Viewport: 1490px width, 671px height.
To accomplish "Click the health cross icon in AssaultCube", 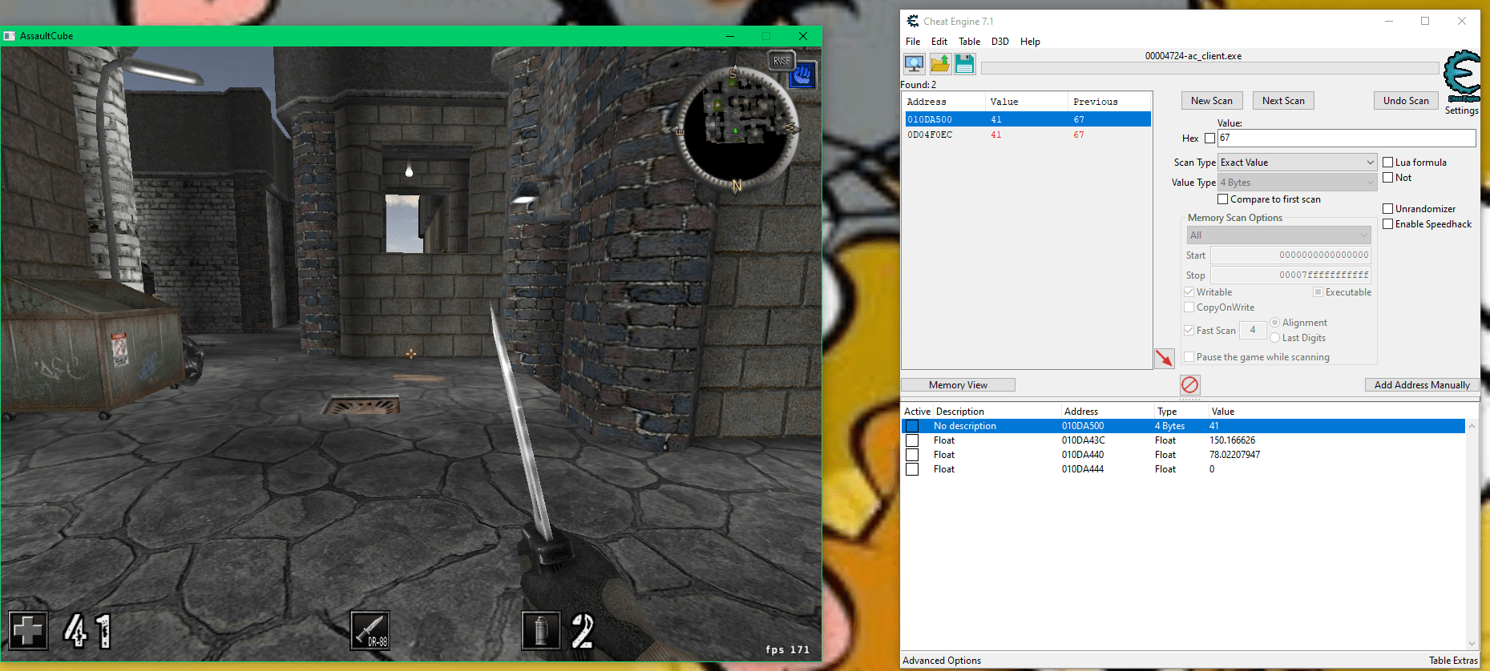I will click(x=29, y=630).
